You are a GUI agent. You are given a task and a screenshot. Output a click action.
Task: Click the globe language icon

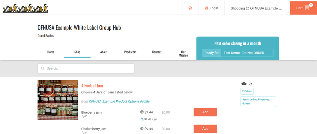pyautogui.click(x=190, y=8)
